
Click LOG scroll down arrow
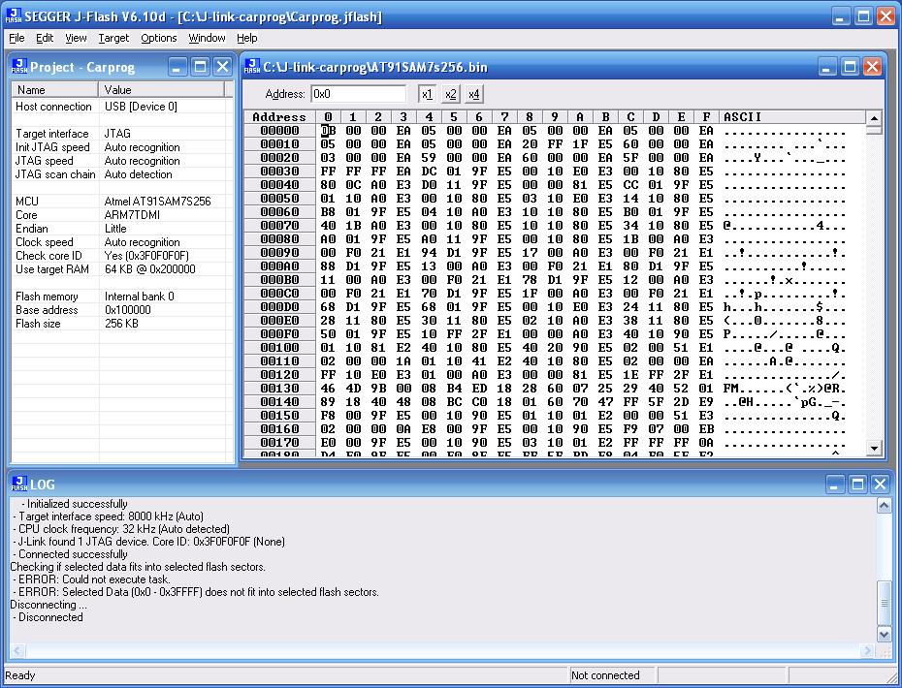point(885,634)
